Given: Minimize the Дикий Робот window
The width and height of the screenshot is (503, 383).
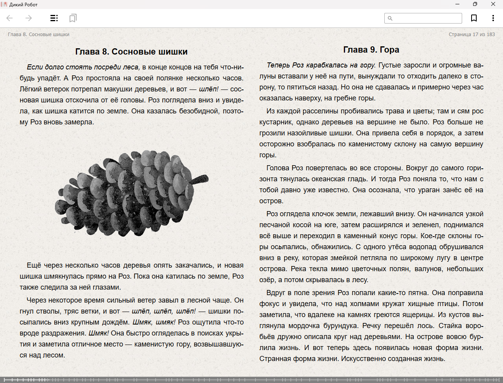Looking at the screenshot, I should point(457,4).
